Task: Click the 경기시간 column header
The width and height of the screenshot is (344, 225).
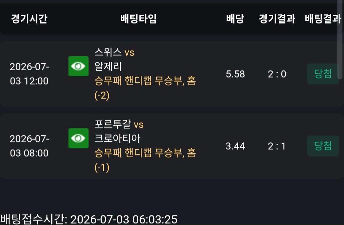Action: pyautogui.click(x=29, y=19)
